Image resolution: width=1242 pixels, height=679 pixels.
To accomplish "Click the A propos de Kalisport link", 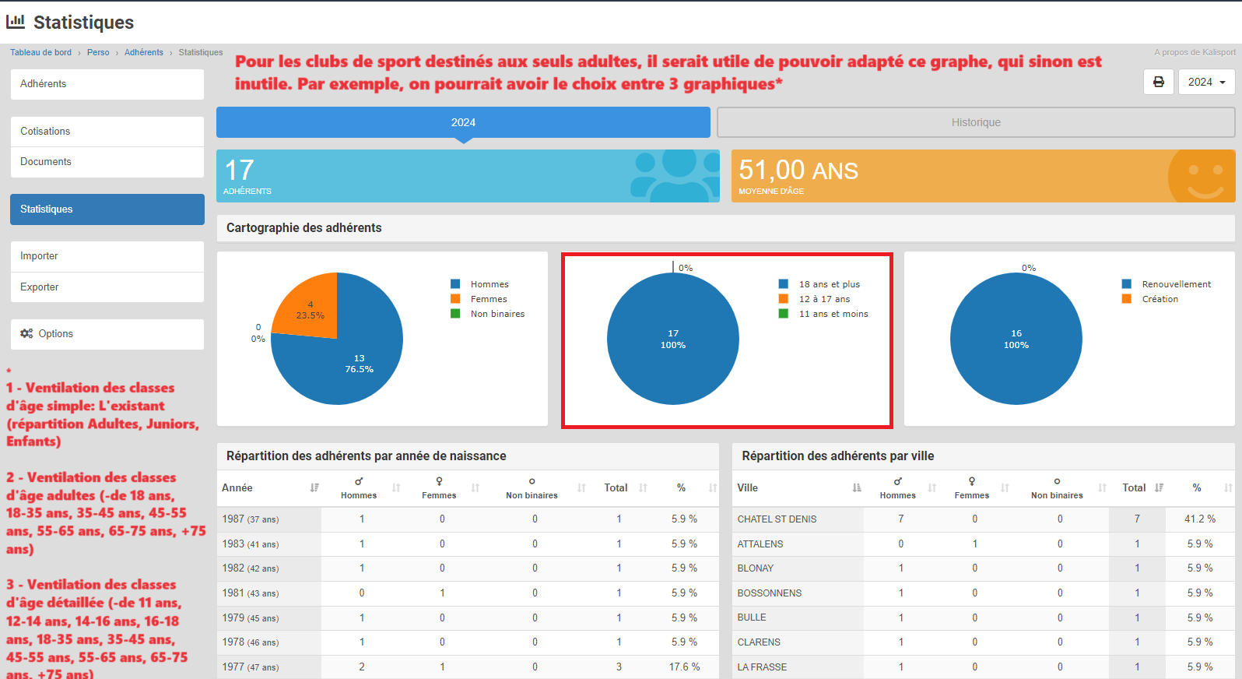I will (1194, 52).
